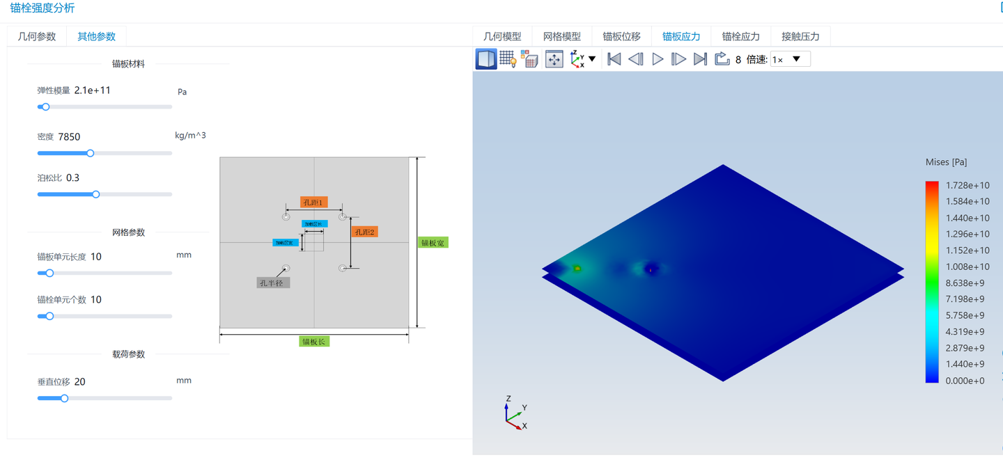This screenshot has height=460, width=1003.
Task: Open the 倍速 playback speed dropdown
Action: [x=790, y=59]
